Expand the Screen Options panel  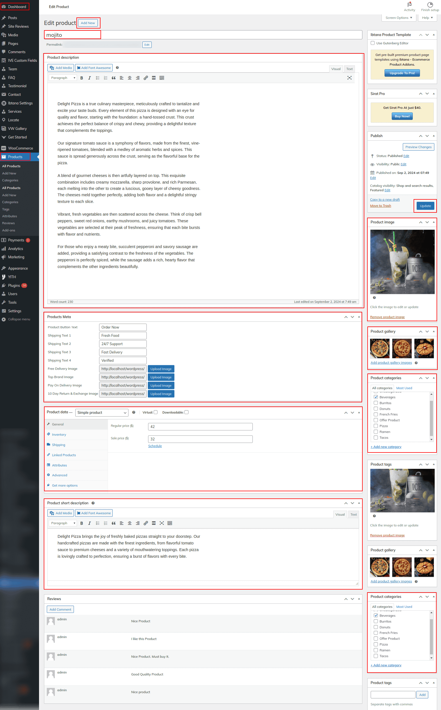(398, 18)
